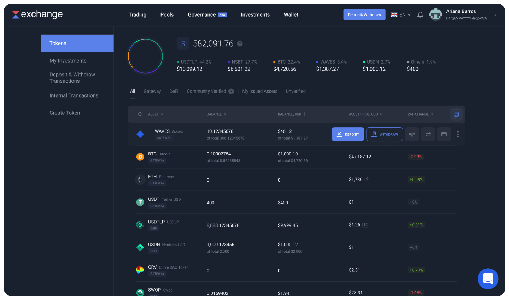The height and width of the screenshot is (300, 509).
Task: Click the $47,187.12 BTC price
Action: click(360, 157)
